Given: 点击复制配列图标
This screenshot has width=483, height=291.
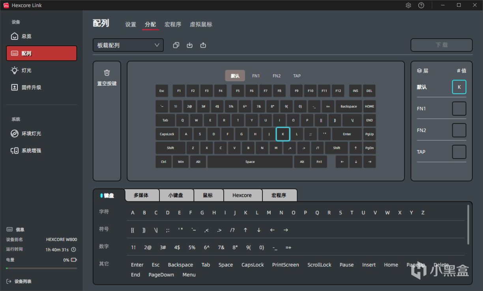Looking at the screenshot, I should [176, 45].
